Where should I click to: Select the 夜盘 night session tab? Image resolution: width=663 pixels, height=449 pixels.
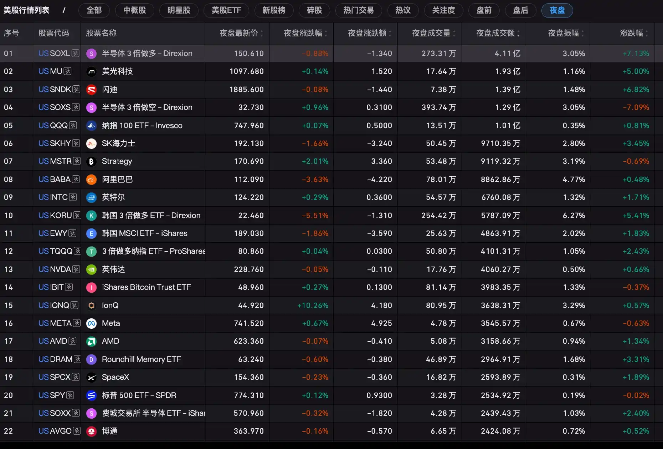557,10
